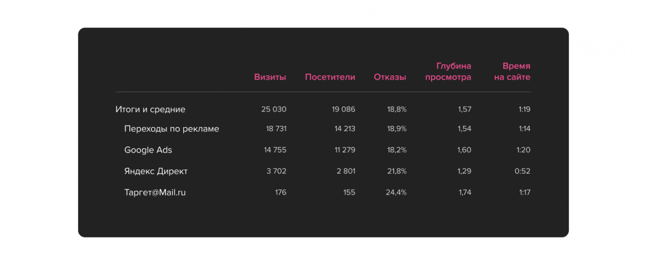Click total visits value 25 030
This screenshot has height=265, width=647.
point(274,110)
